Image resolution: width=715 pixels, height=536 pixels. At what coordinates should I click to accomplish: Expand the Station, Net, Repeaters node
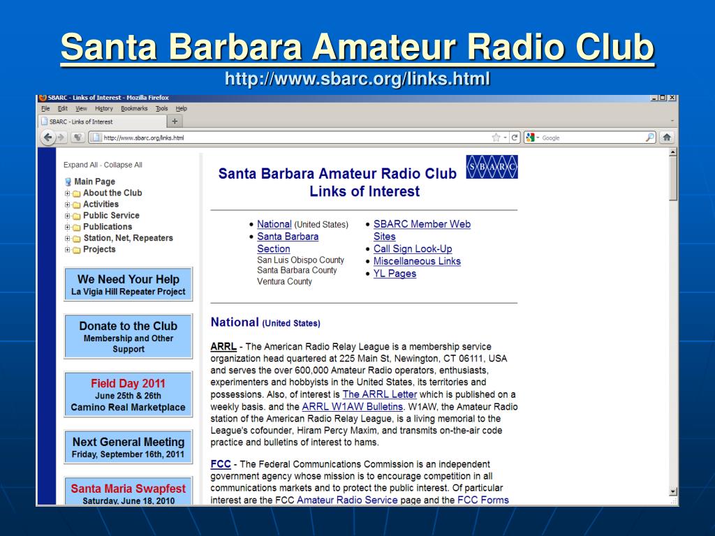tap(67, 239)
